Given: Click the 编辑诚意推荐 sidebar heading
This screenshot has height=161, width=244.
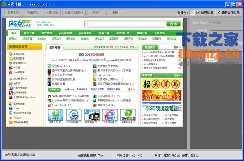Looking at the screenshot, I should point(24,46).
